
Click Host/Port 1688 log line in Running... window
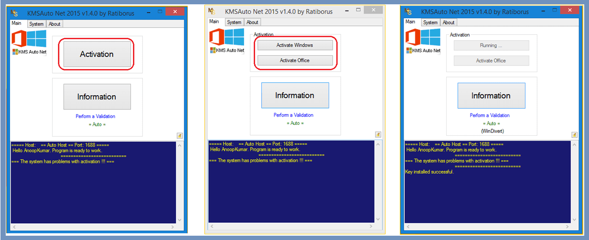[454, 144]
